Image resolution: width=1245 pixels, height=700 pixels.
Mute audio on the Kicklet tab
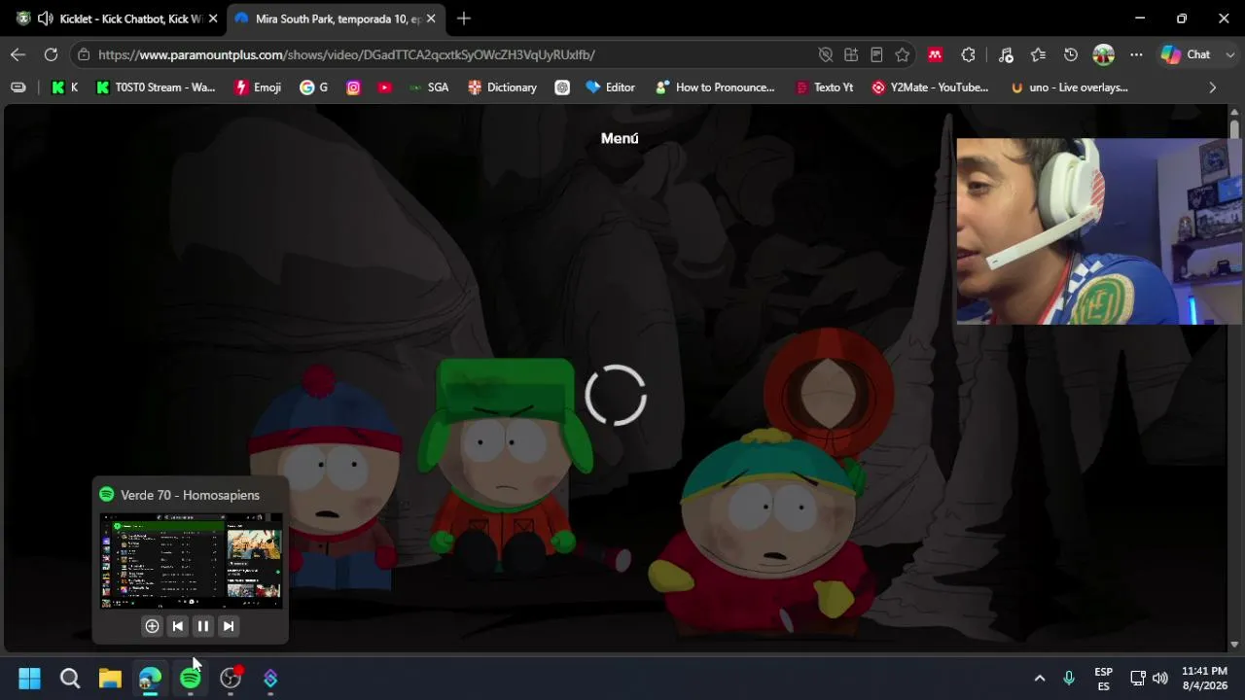click(45, 18)
